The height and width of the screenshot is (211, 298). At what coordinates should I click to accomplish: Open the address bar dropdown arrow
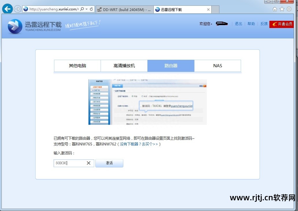pos(87,9)
